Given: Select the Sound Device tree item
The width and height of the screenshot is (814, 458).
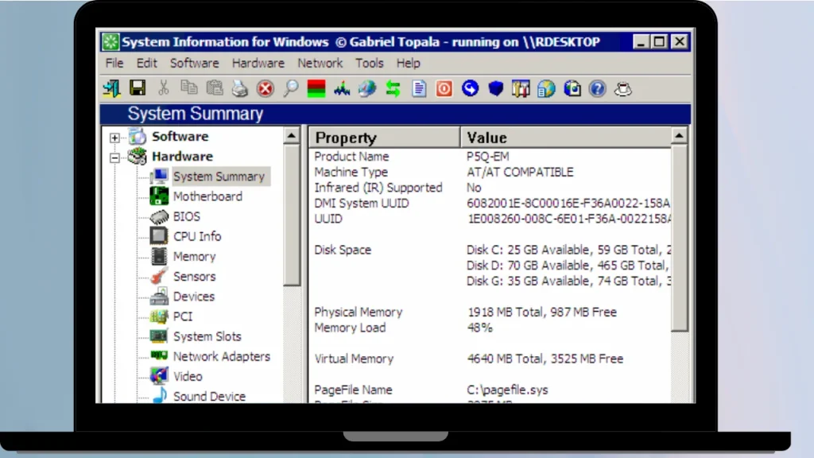Looking at the screenshot, I should pos(209,396).
